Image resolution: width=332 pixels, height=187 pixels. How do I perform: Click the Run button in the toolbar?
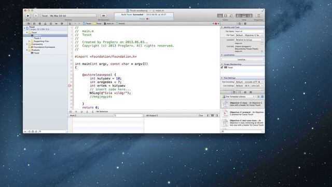(27, 16)
